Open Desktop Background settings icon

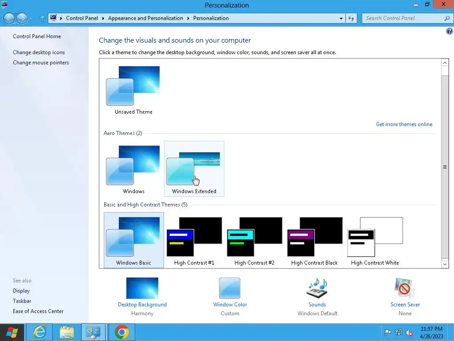pyautogui.click(x=142, y=288)
